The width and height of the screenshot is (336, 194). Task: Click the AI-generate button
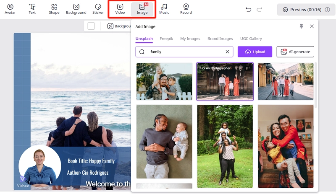coord(295,52)
